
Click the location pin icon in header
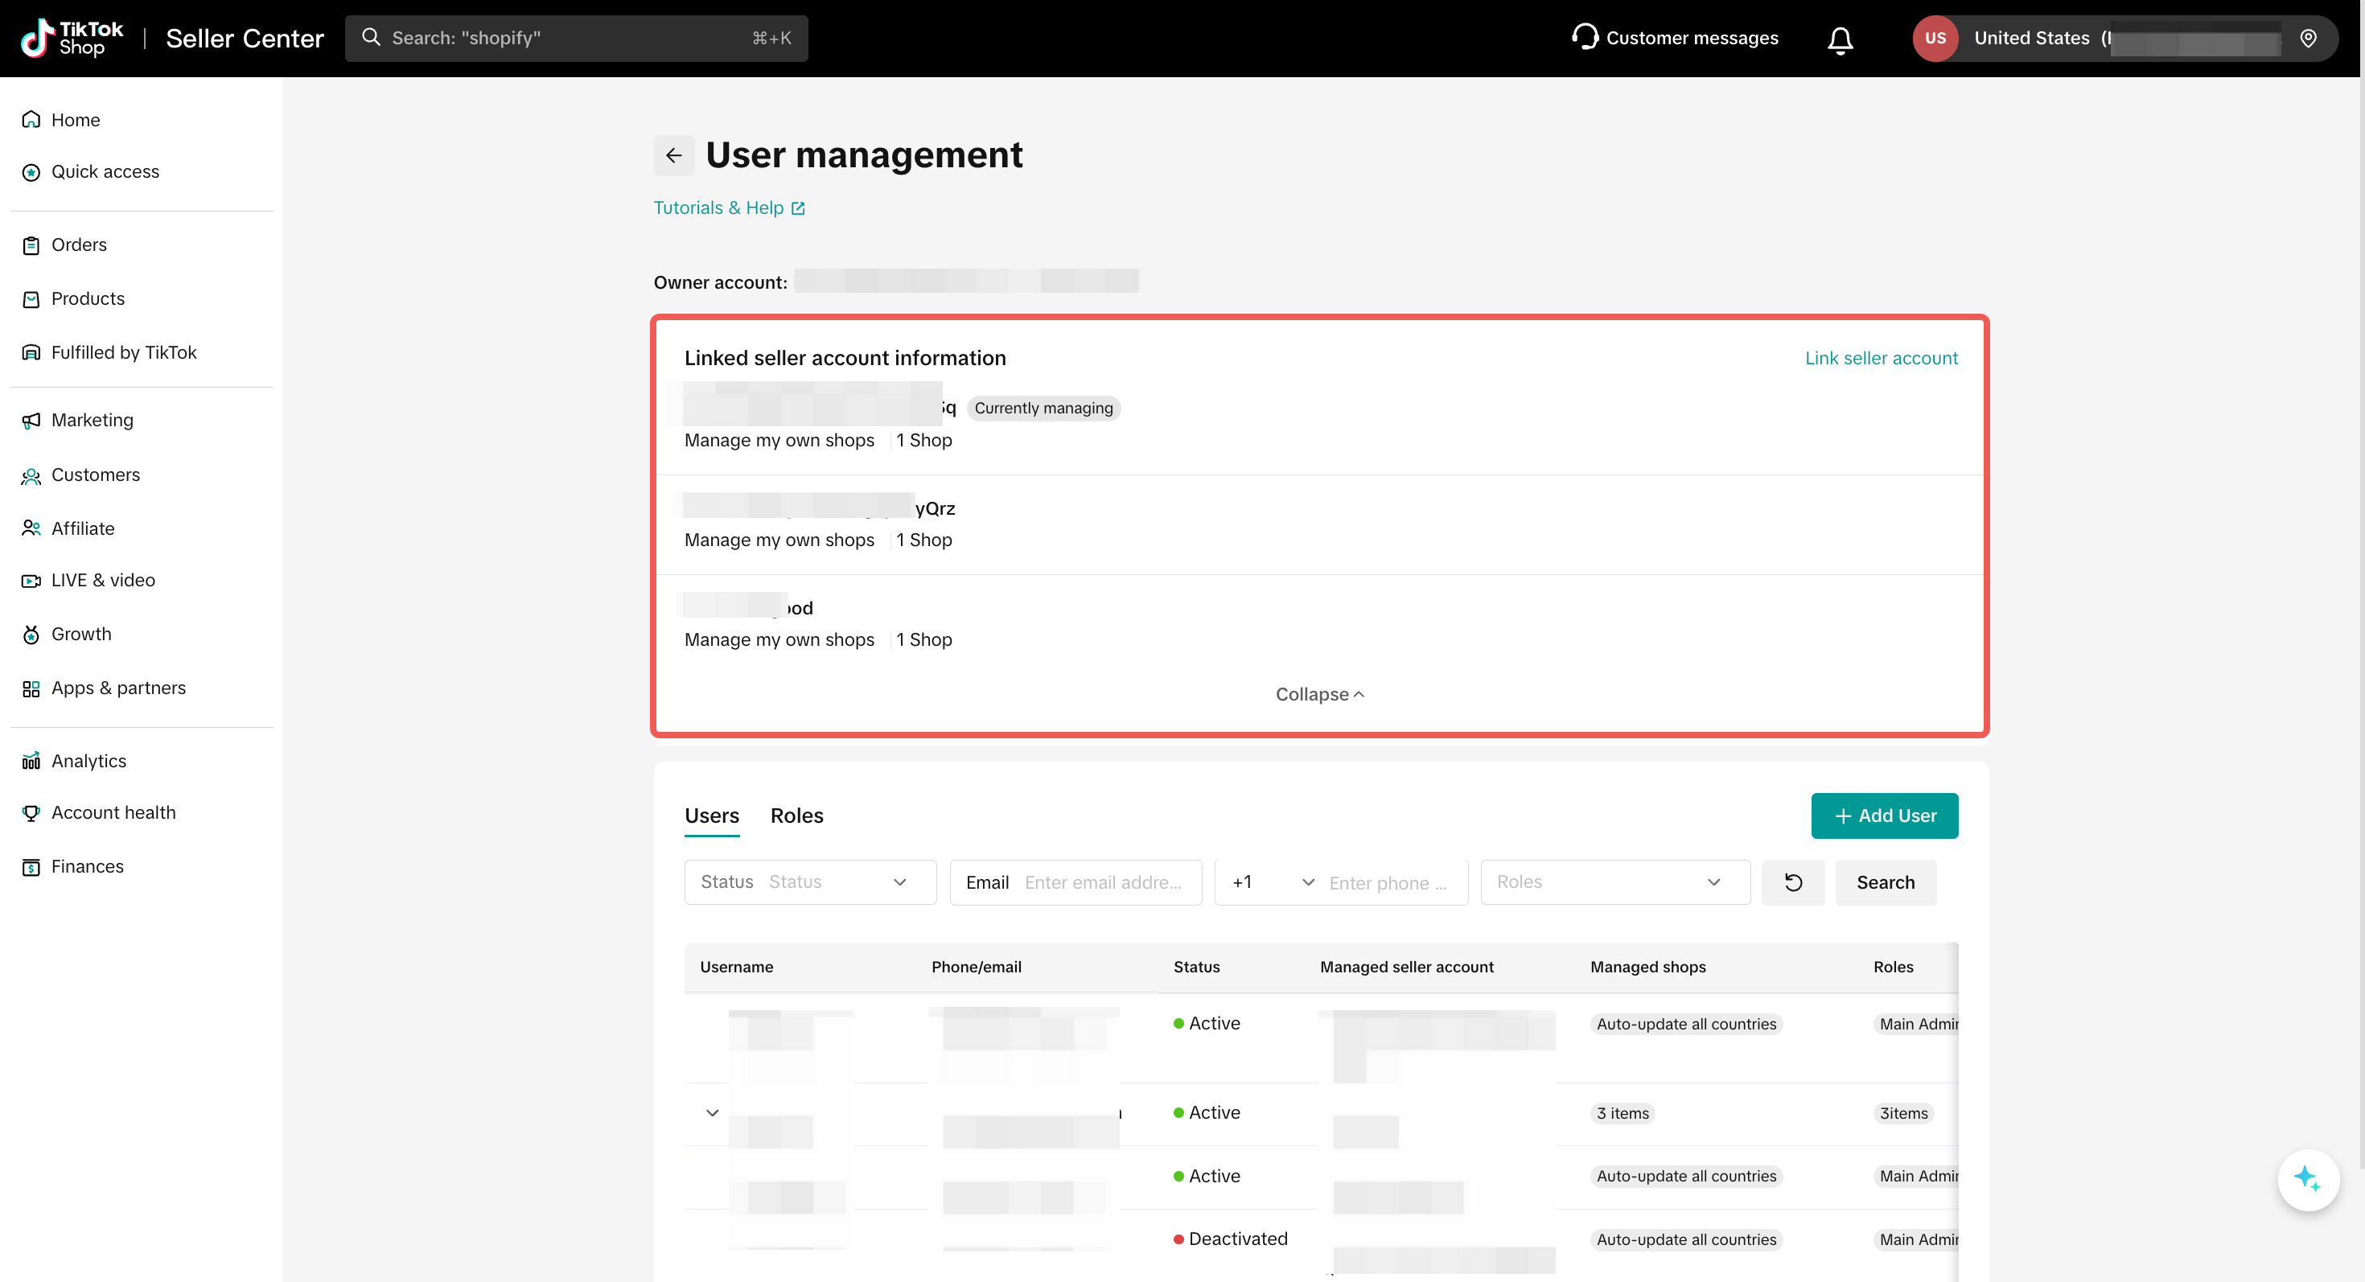tap(2308, 39)
